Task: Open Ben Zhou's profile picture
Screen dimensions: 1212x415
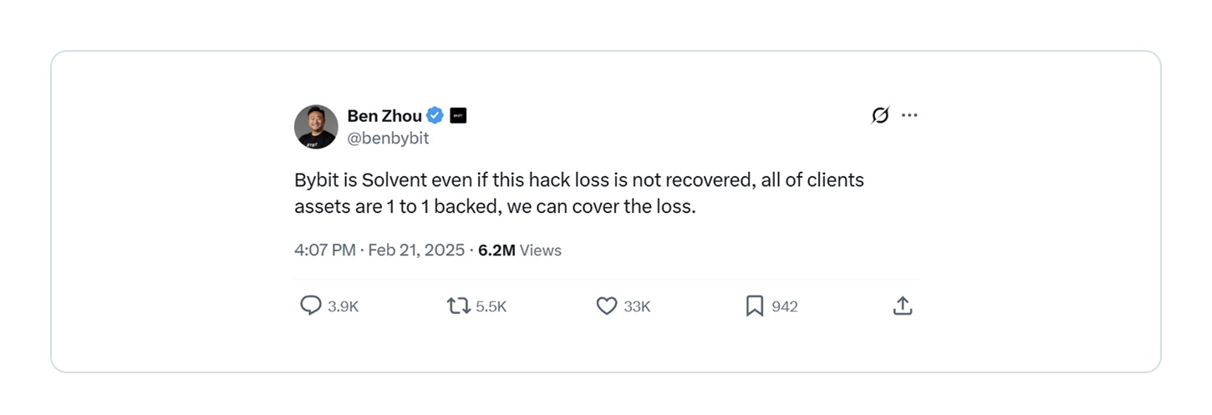Action: (316, 127)
